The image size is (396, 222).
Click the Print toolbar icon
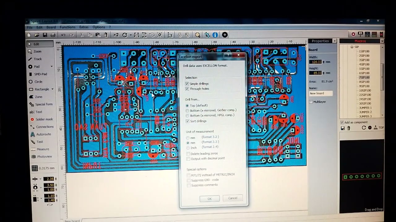tap(53, 35)
